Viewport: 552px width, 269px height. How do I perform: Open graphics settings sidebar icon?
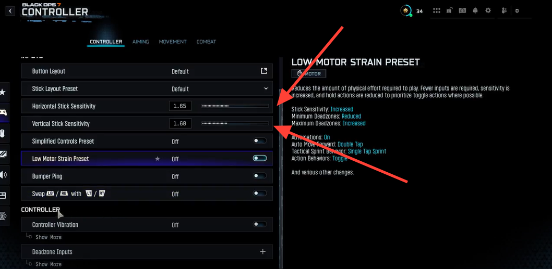3,153
